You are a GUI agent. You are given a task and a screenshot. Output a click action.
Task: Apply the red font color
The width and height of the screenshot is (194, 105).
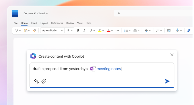pos(108,30)
